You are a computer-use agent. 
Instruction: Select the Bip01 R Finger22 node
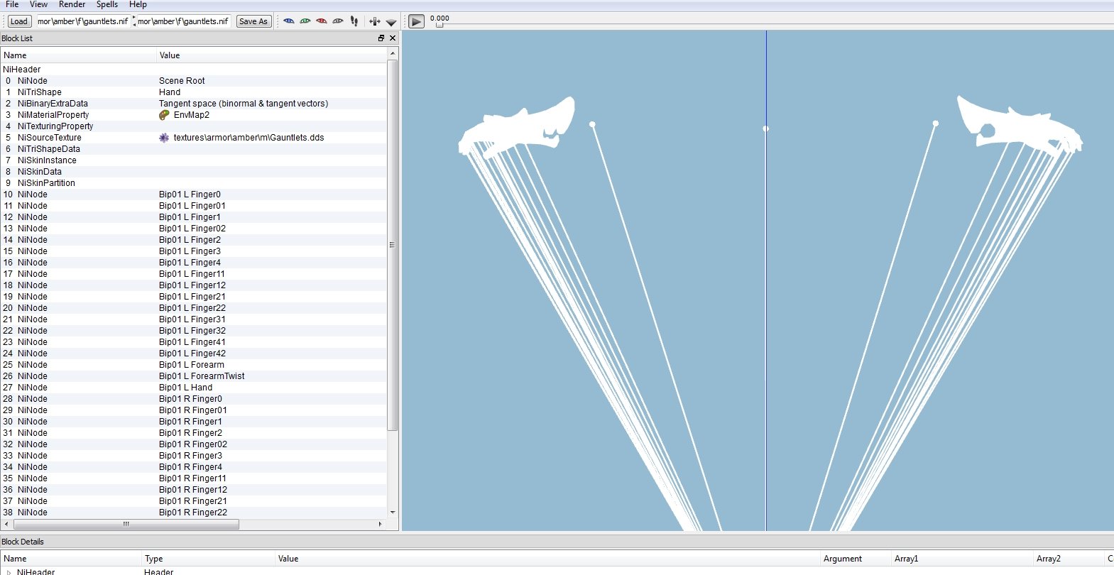tap(194, 513)
